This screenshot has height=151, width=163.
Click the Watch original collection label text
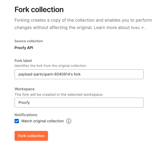tap(42, 121)
